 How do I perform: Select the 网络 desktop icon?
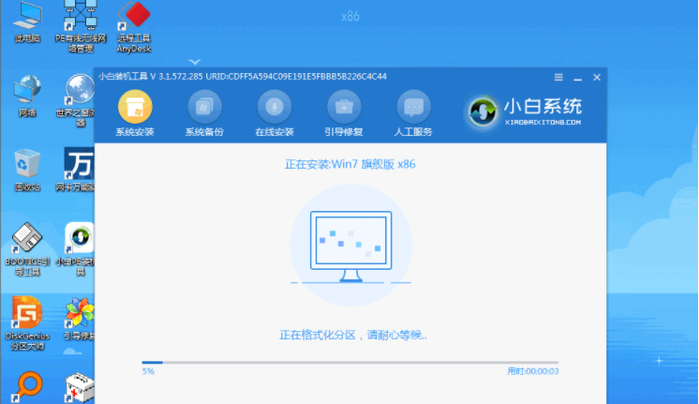[27, 94]
